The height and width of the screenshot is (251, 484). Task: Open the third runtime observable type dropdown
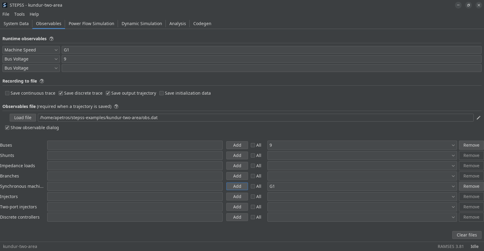(31, 68)
